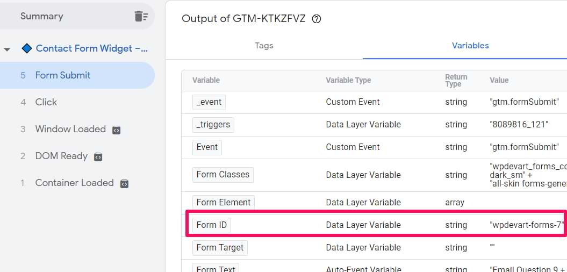Click the Form ID variable chip
This screenshot has width=567, height=272.
[x=212, y=225]
